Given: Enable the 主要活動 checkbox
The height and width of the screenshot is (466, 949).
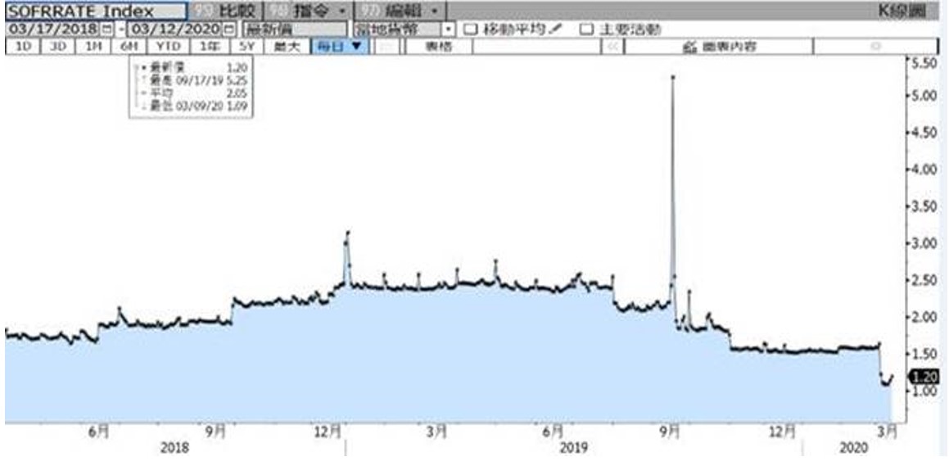Looking at the screenshot, I should tap(586, 29).
